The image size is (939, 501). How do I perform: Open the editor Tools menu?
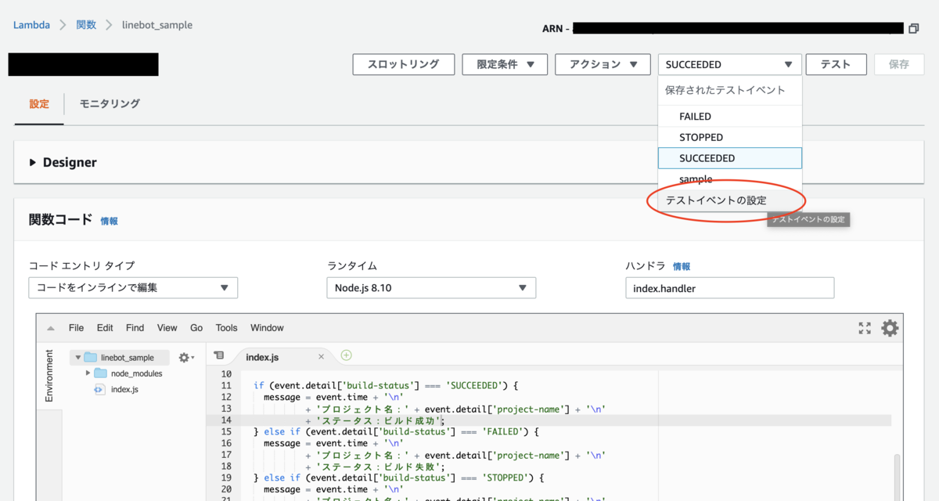[226, 328]
